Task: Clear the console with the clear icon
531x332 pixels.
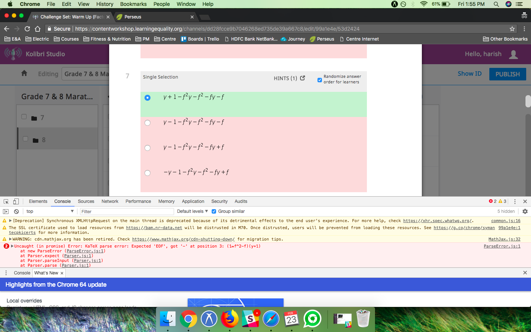Action: coord(16,211)
